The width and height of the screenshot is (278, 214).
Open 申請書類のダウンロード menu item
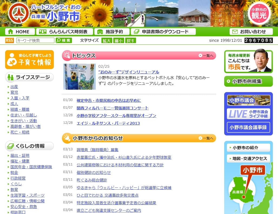point(163,32)
